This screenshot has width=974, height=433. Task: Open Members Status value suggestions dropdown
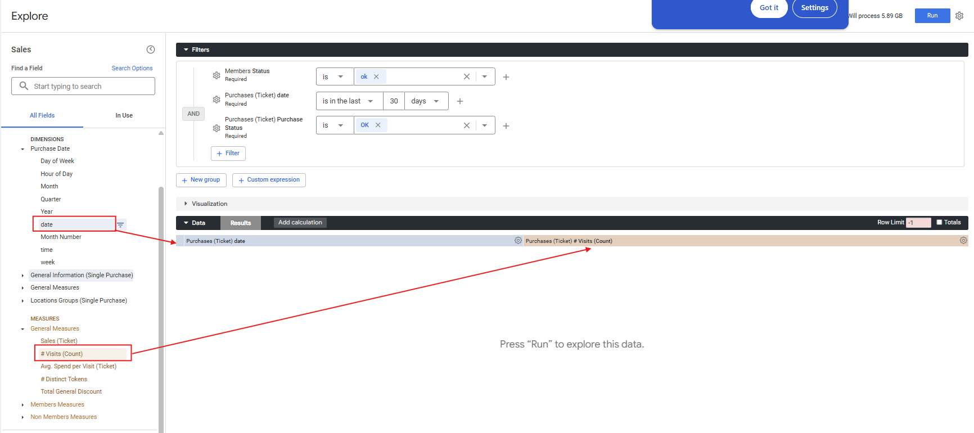click(485, 76)
